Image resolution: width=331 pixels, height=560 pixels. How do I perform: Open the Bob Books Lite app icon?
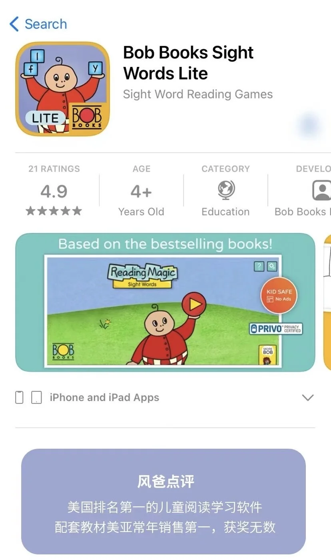point(62,89)
